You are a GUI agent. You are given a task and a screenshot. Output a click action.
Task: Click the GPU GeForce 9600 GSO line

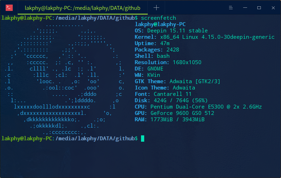[174, 113]
